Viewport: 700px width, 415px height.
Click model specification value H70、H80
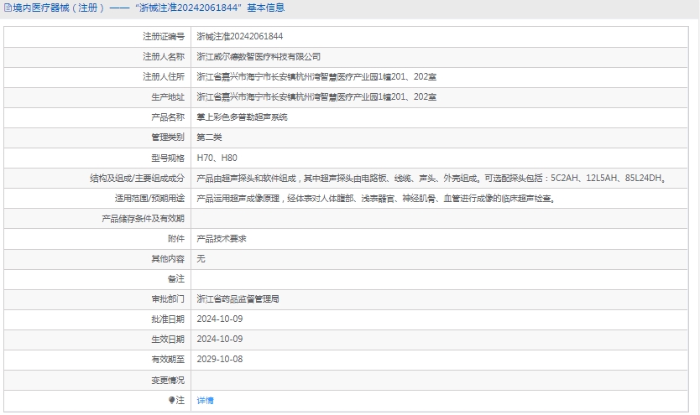click(x=217, y=158)
